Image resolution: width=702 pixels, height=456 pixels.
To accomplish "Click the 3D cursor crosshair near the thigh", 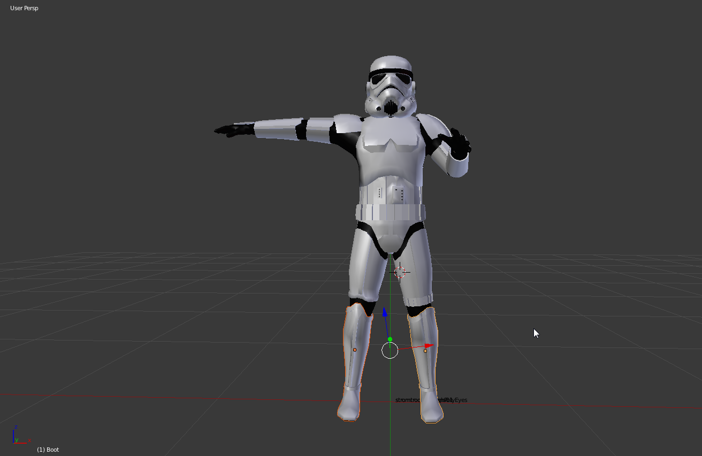I will pos(400,273).
